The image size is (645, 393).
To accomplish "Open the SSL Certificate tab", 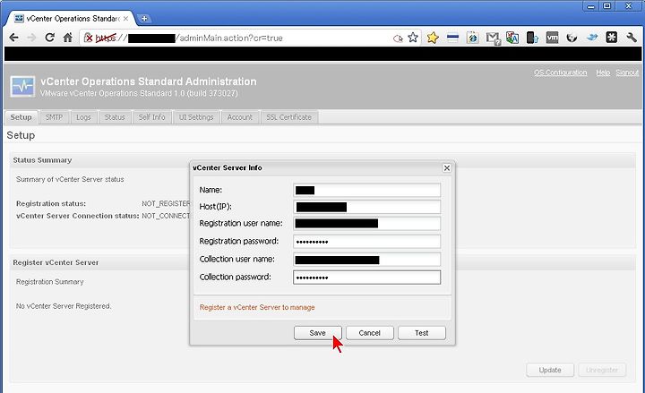I will 288,117.
